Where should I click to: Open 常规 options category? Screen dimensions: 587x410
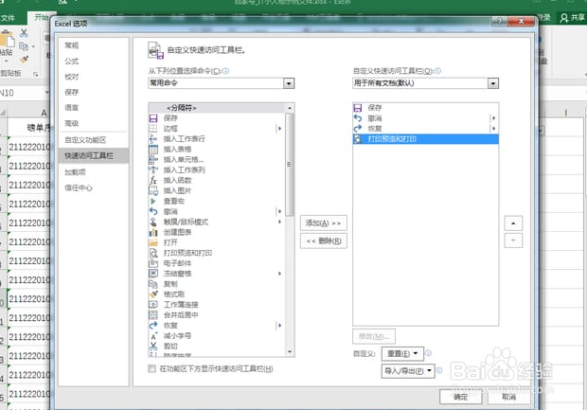coord(94,45)
